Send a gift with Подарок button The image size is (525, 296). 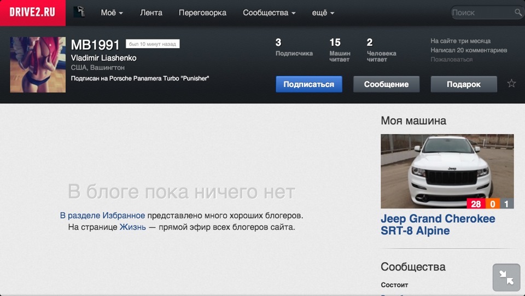point(464,84)
